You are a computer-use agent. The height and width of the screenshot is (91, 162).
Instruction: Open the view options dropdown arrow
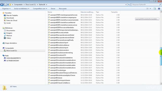pos(150,9)
